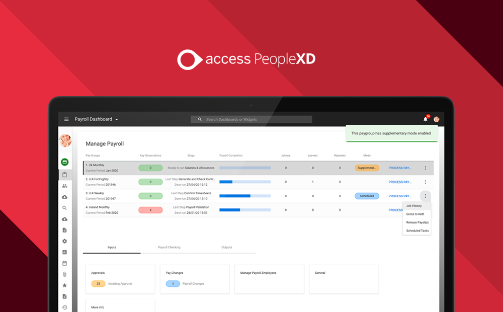The image size is (503, 312).
Task: Open the notifications bell with red badge
Action: point(426,119)
